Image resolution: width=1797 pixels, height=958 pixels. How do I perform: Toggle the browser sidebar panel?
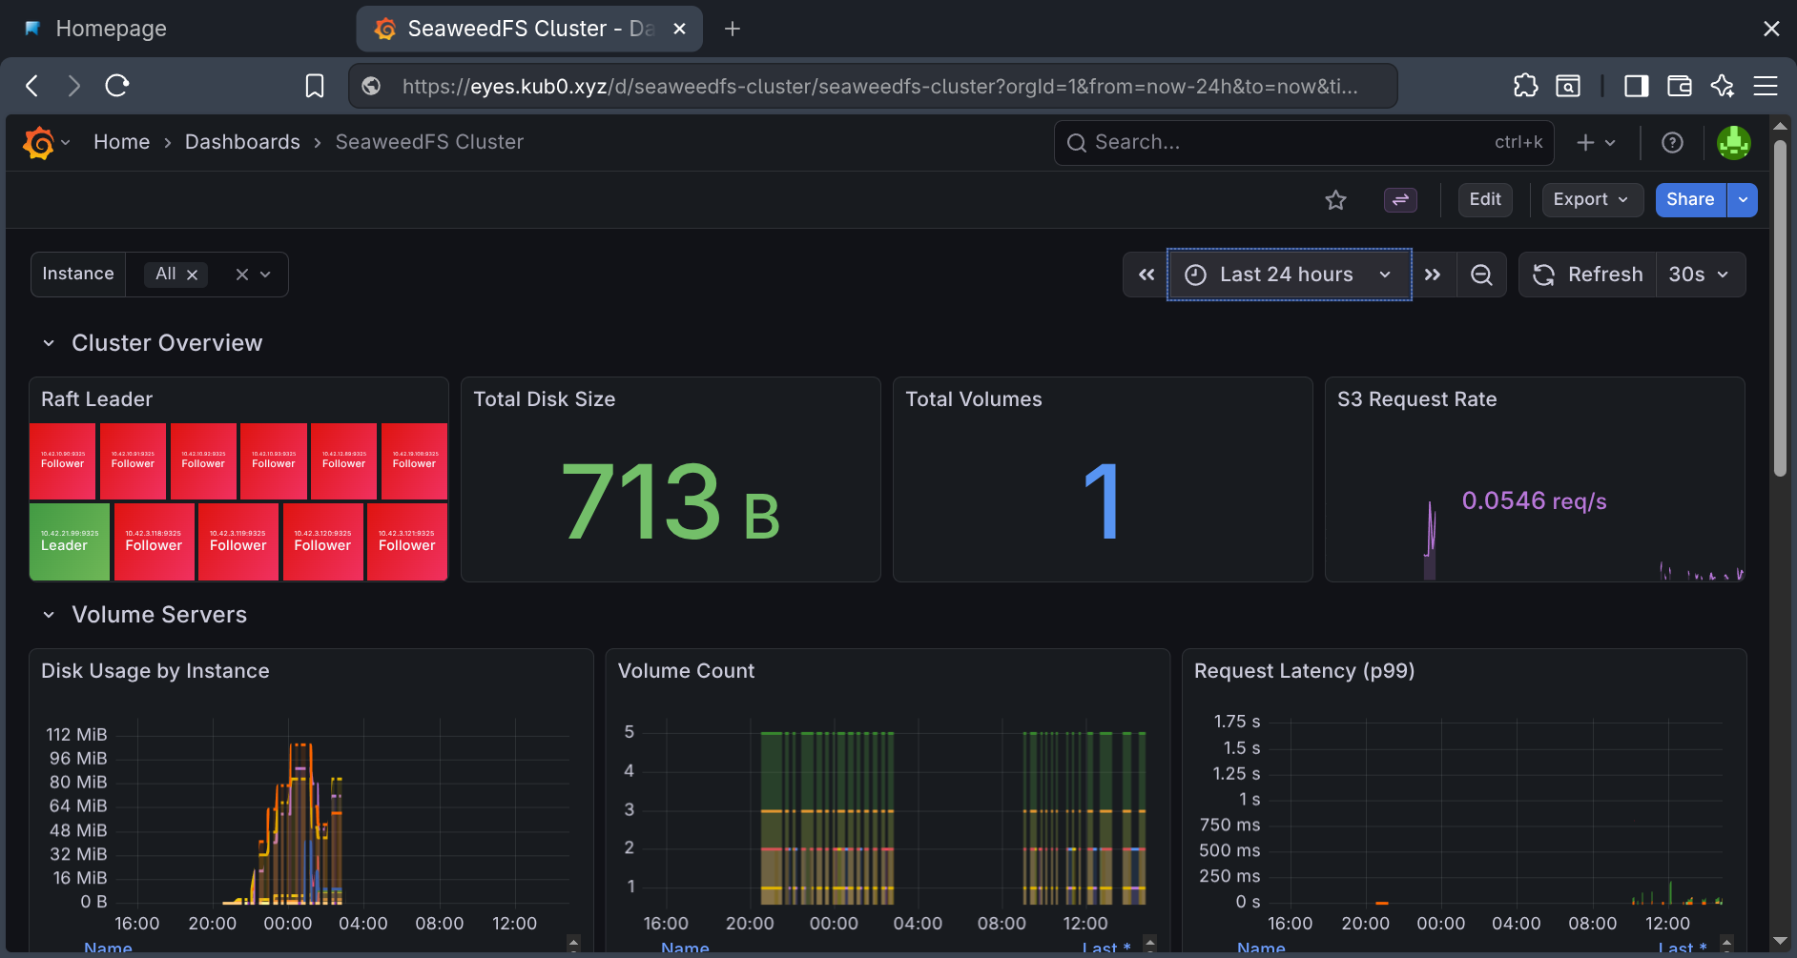point(1636,86)
